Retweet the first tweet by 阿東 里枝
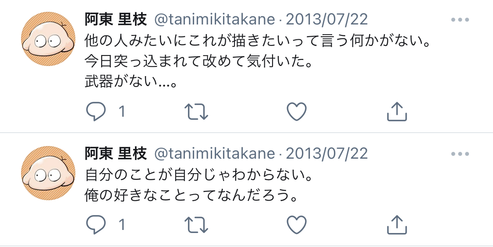 [x=197, y=112]
